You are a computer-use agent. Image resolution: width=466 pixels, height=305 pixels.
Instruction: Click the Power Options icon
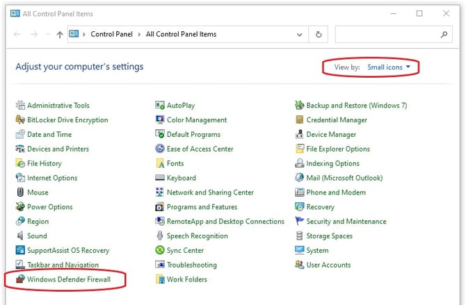click(21, 207)
